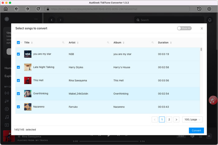Open the Tidal sidebar three-dot menu

coord(36,19)
